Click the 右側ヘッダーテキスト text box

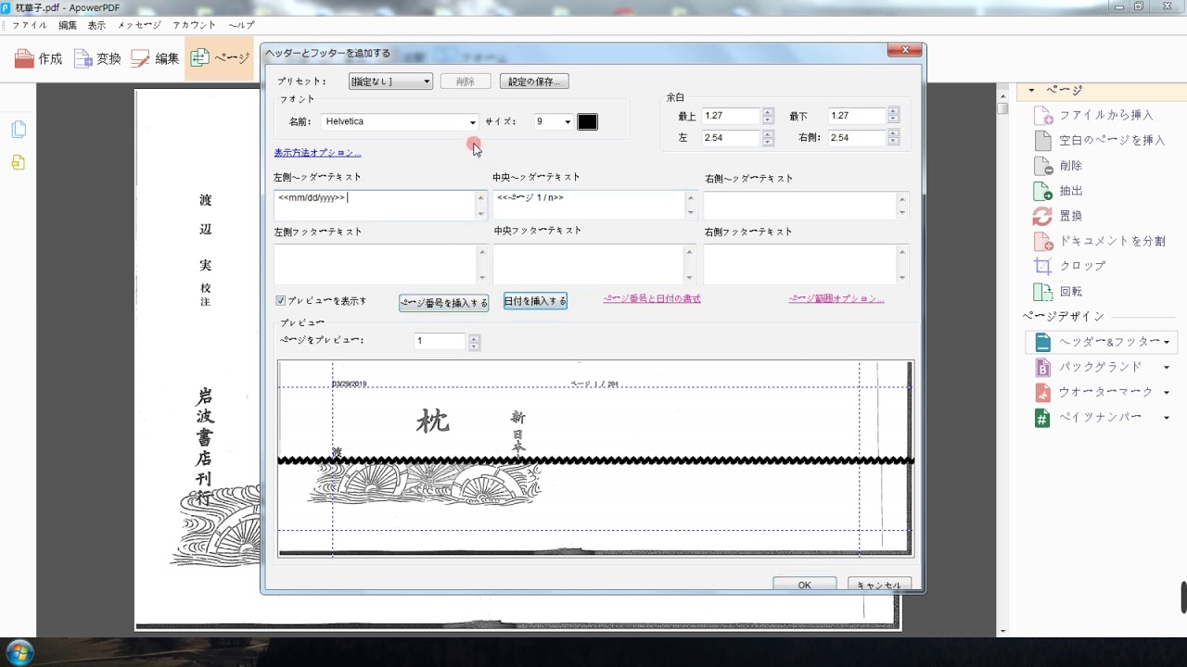806,206
